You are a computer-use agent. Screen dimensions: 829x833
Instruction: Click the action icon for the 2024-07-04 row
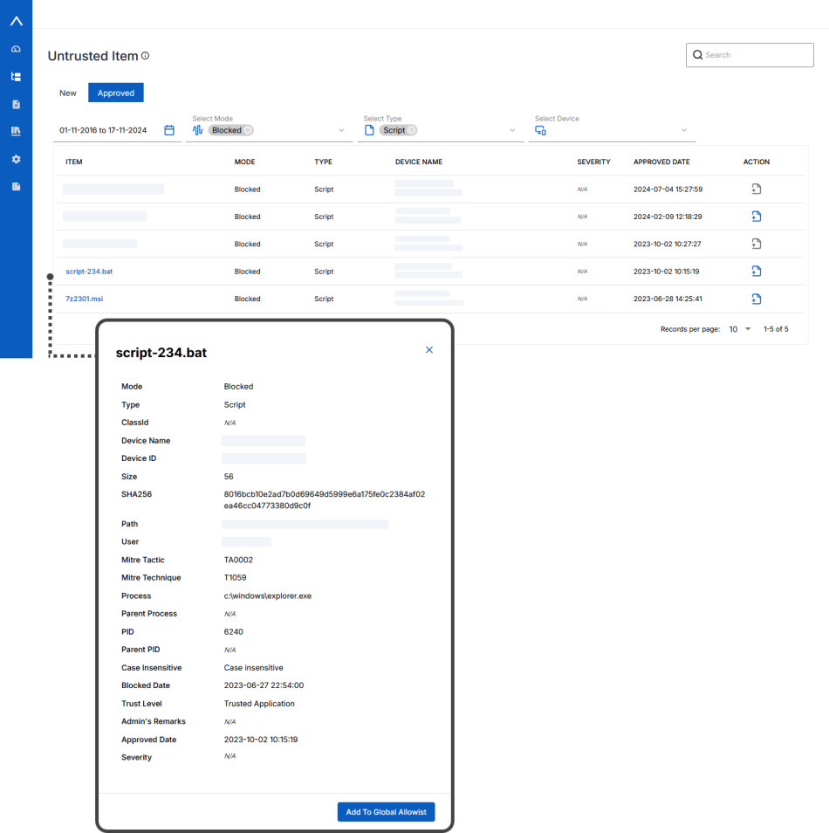pyautogui.click(x=757, y=189)
